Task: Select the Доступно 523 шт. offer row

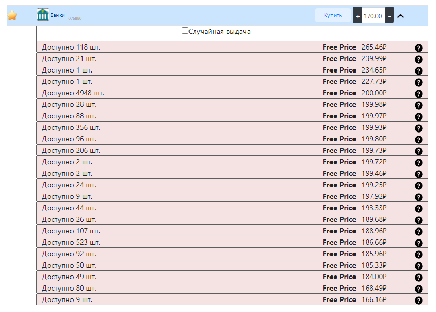Action: coord(232,242)
